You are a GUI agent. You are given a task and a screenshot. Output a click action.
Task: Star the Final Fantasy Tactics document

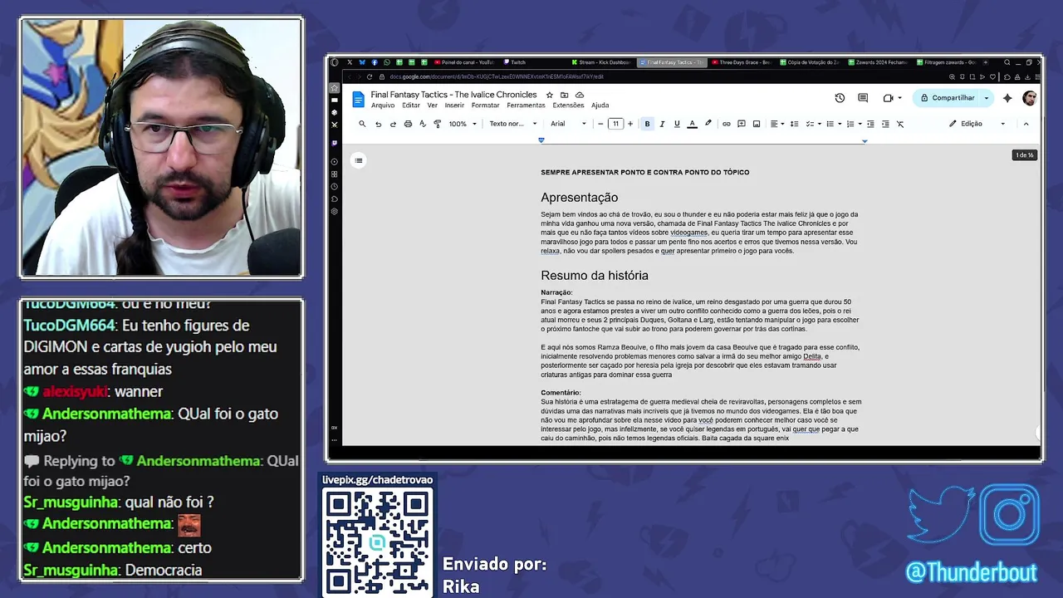coord(549,95)
